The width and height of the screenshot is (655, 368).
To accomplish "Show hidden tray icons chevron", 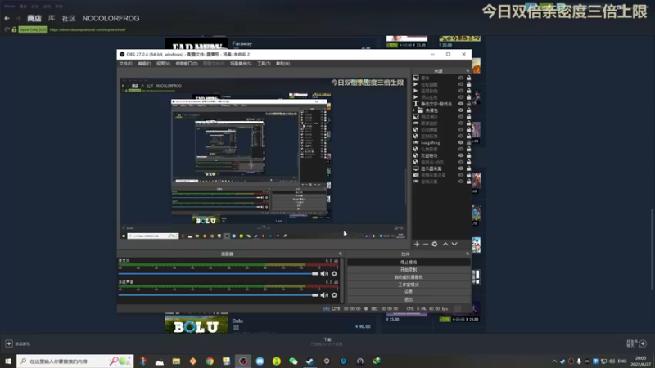I will point(554,361).
